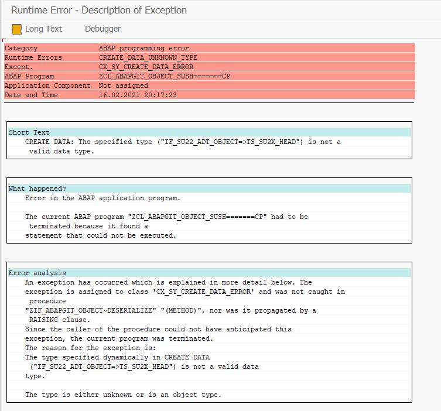Click the 'Short Text' section heading
This screenshot has width=441, height=411.
[x=29, y=132]
